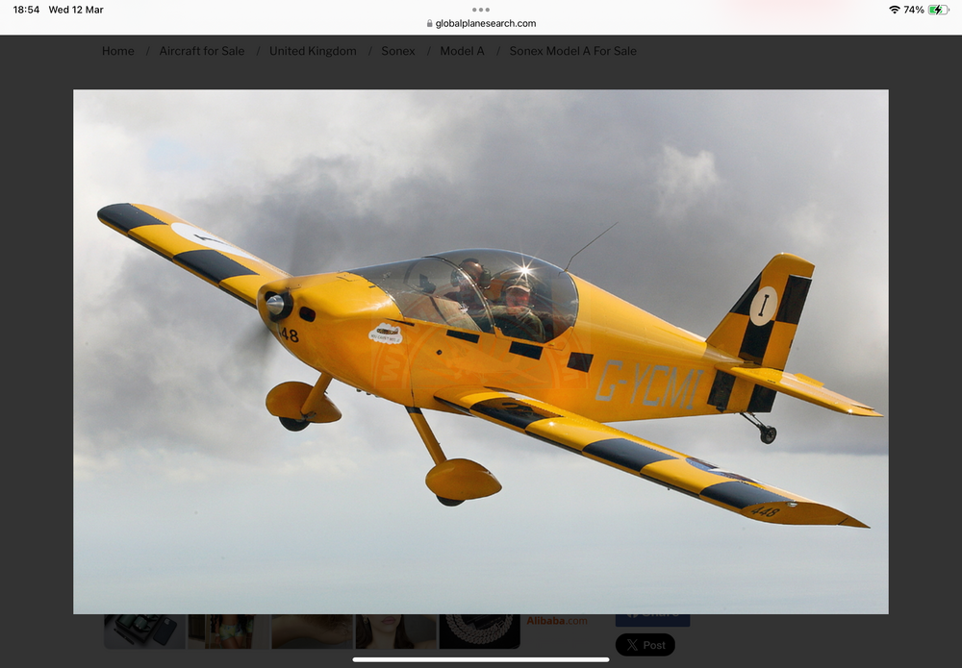Open the chain necklace ad thumbnail

(x=479, y=631)
